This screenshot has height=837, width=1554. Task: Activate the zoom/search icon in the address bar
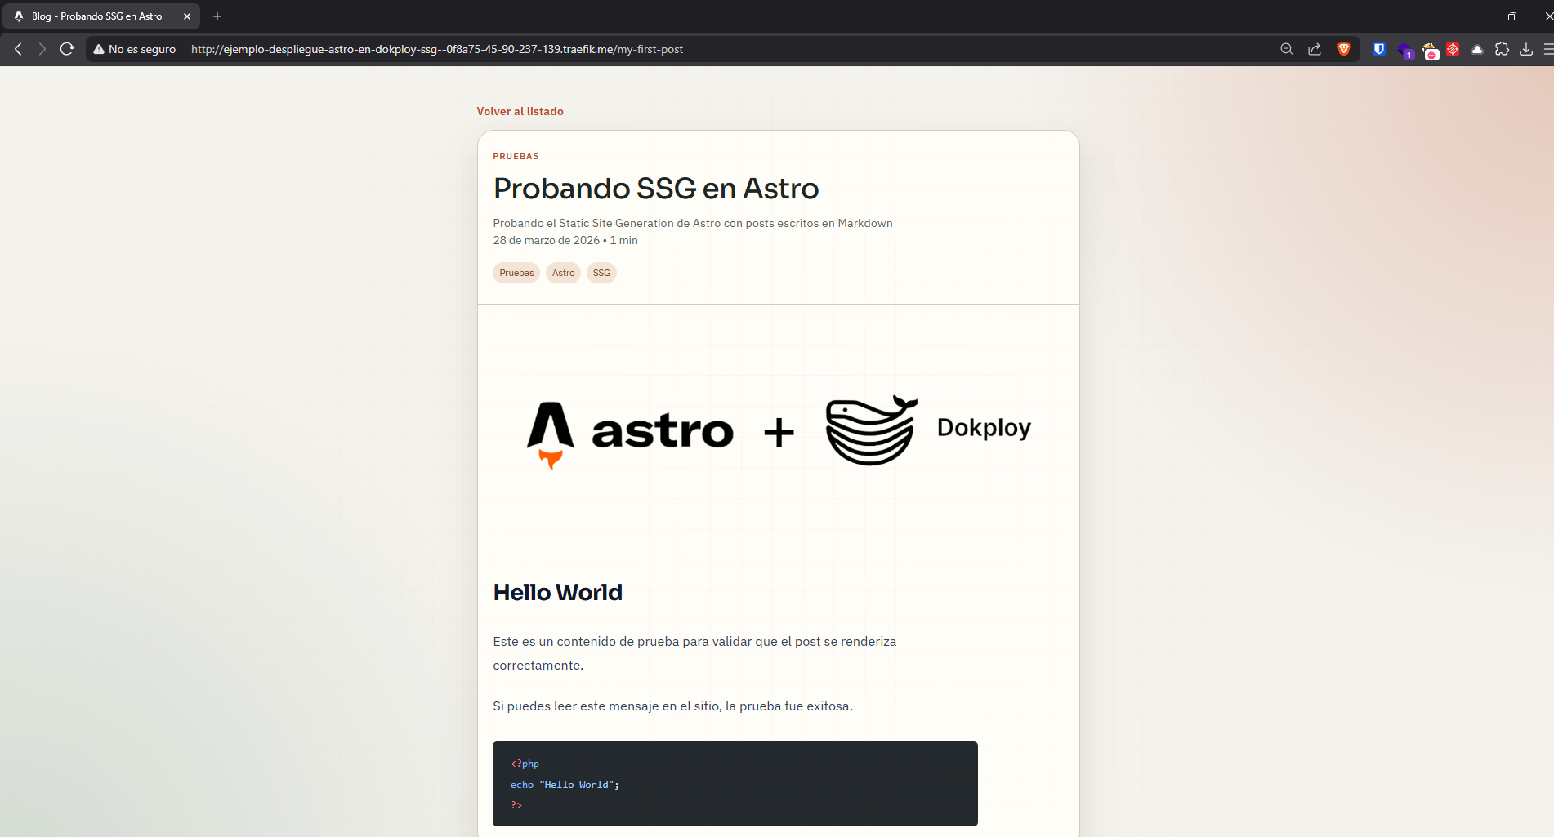[1287, 49]
